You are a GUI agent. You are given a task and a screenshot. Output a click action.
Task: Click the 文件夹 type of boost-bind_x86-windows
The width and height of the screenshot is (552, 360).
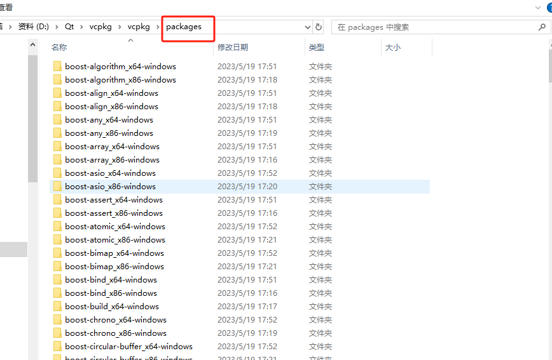[x=321, y=293]
